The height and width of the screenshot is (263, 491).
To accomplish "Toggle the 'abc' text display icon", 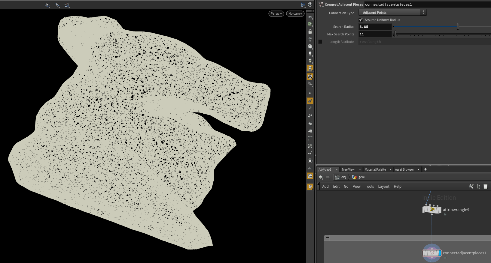I will point(310,168).
